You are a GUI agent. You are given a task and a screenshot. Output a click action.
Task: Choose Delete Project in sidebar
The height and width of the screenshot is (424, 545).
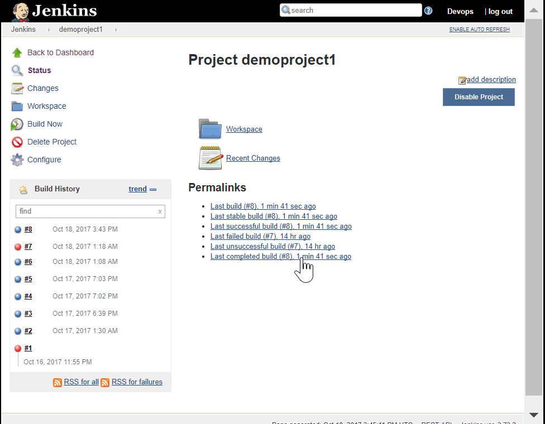(x=52, y=142)
